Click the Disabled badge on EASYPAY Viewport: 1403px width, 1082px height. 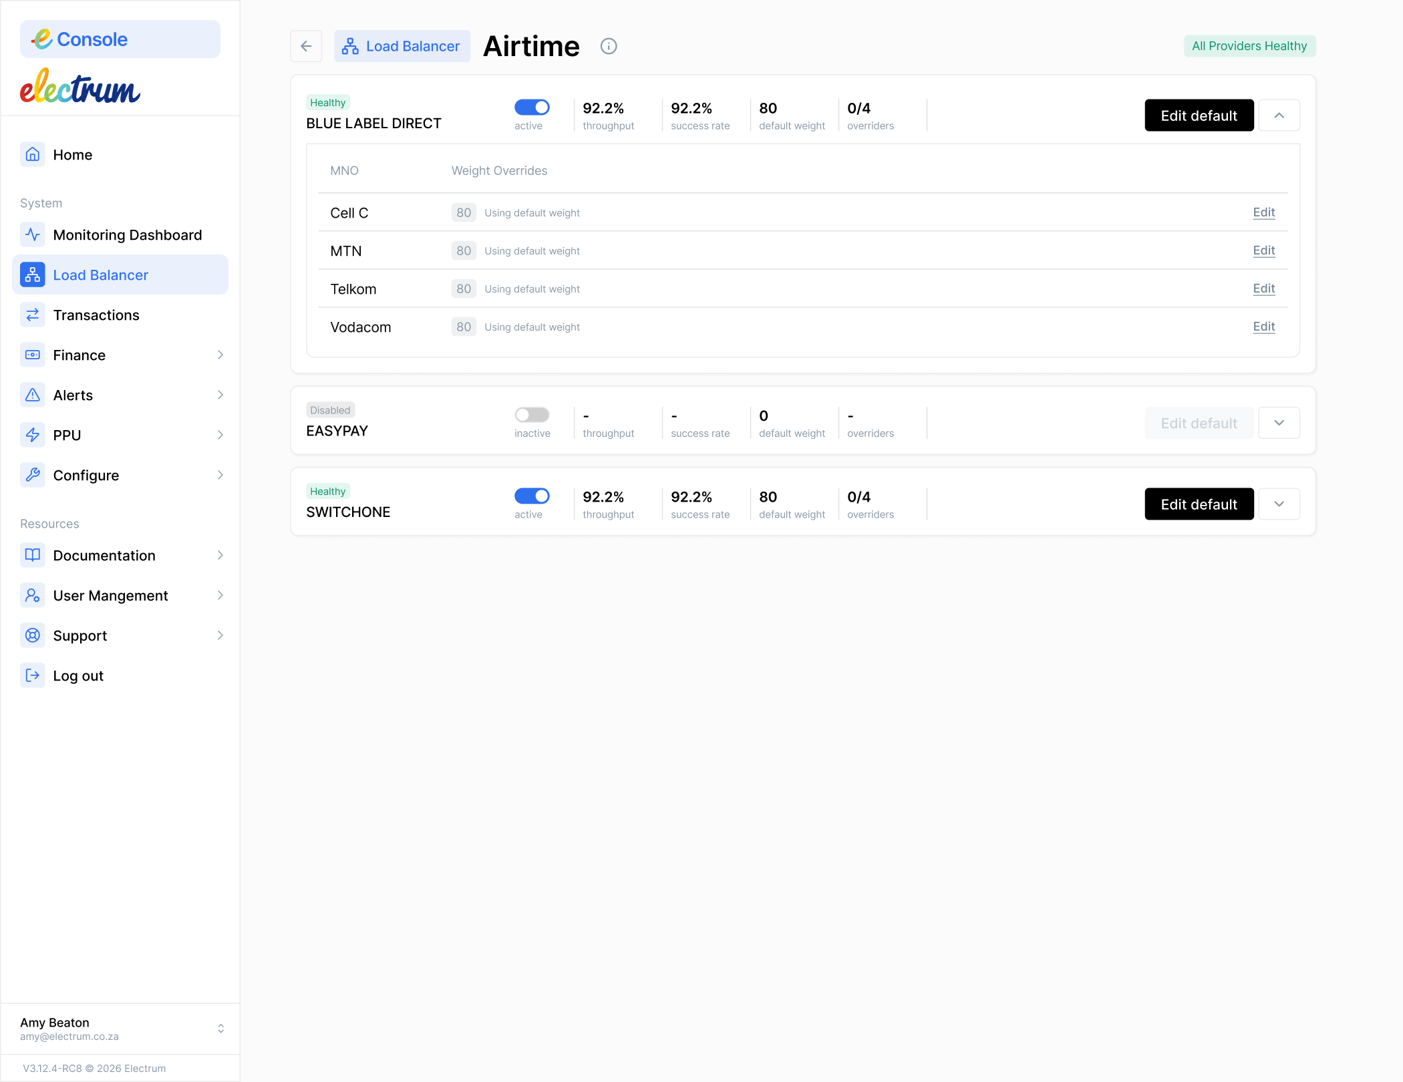click(330, 410)
